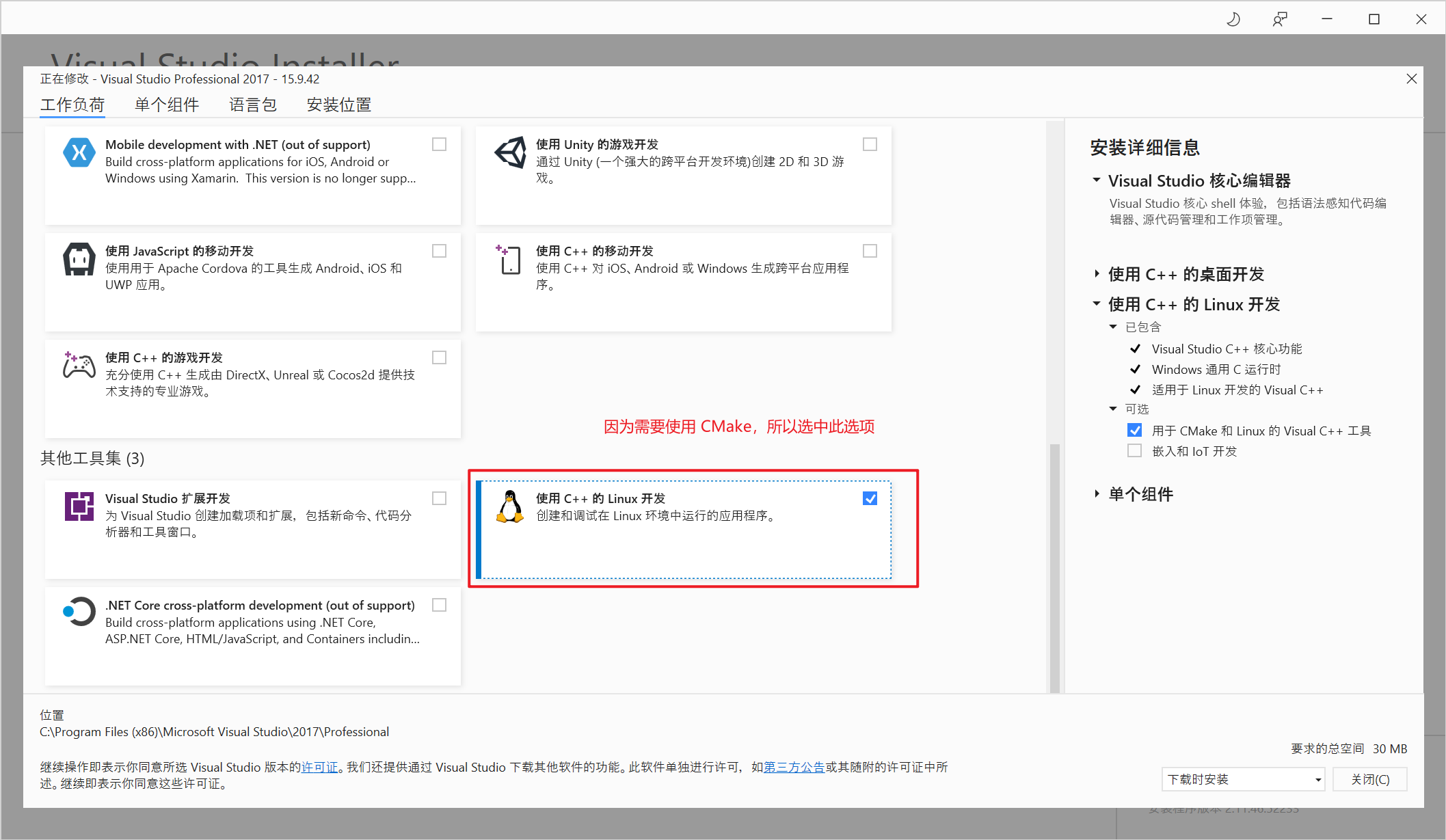Expand the C++ desktop development section
The image size is (1446, 840).
tap(1097, 274)
